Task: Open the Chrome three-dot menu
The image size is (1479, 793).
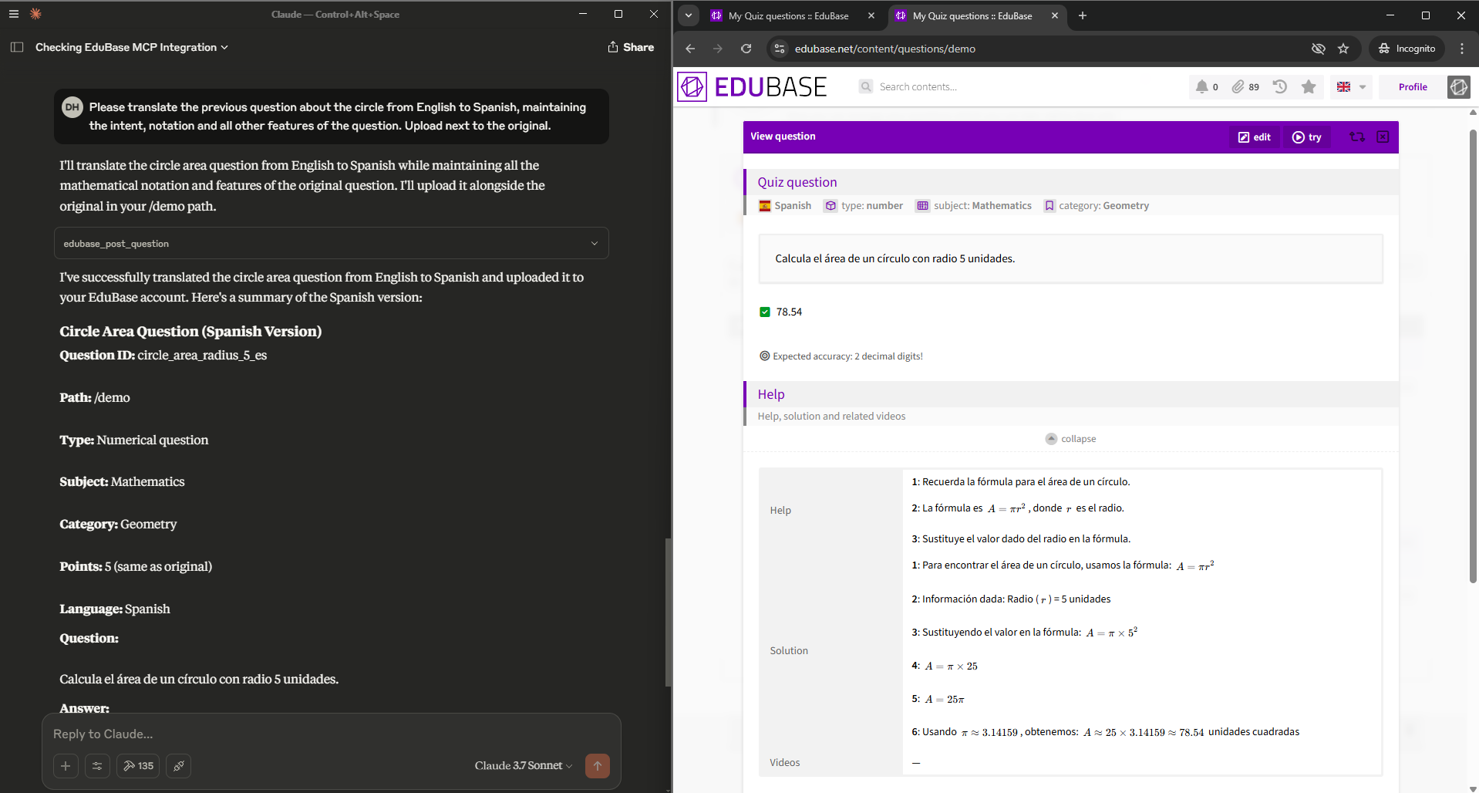Action: (1462, 49)
